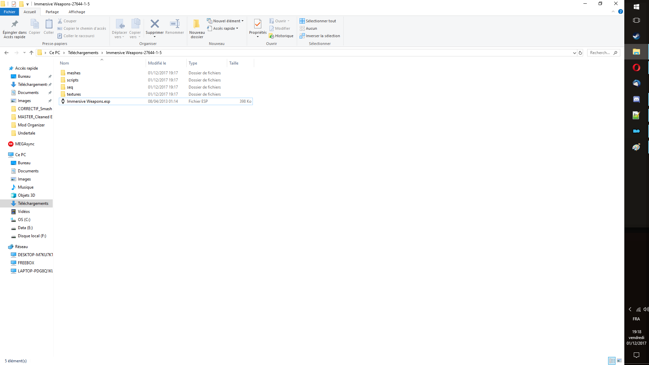The width and height of the screenshot is (649, 365).
Task: Switch to details view layout
Action: point(612,361)
